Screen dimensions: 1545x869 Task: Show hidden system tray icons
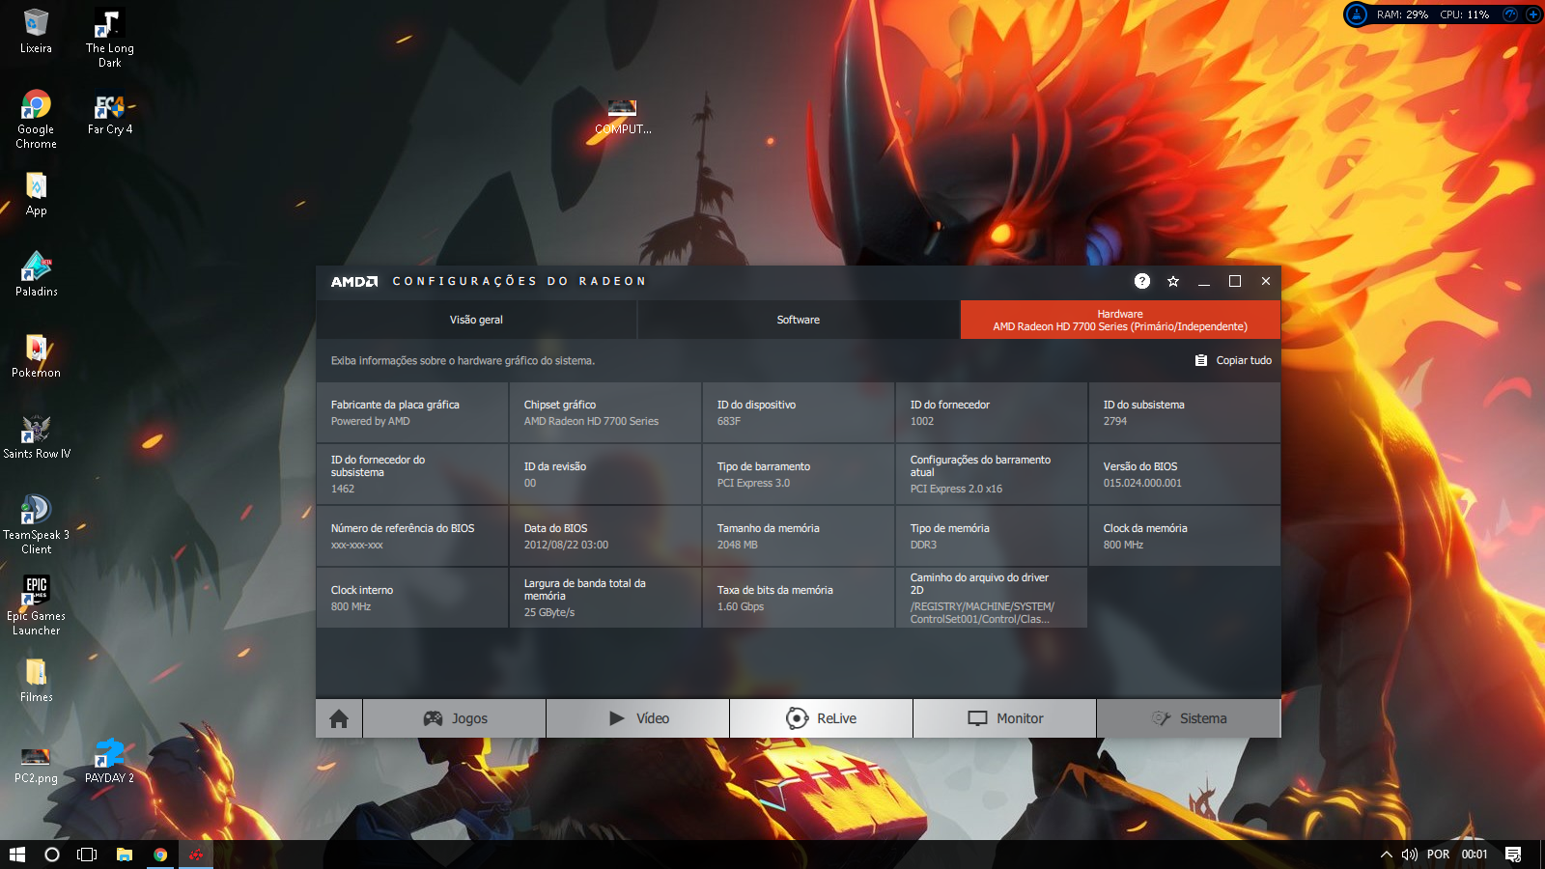click(1386, 855)
